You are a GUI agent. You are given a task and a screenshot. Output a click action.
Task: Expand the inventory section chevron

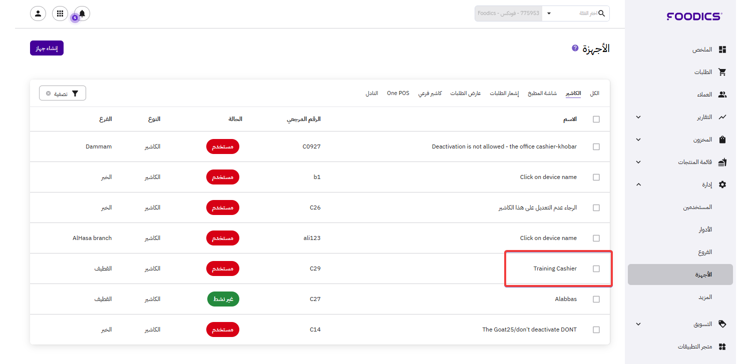coord(638,139)
